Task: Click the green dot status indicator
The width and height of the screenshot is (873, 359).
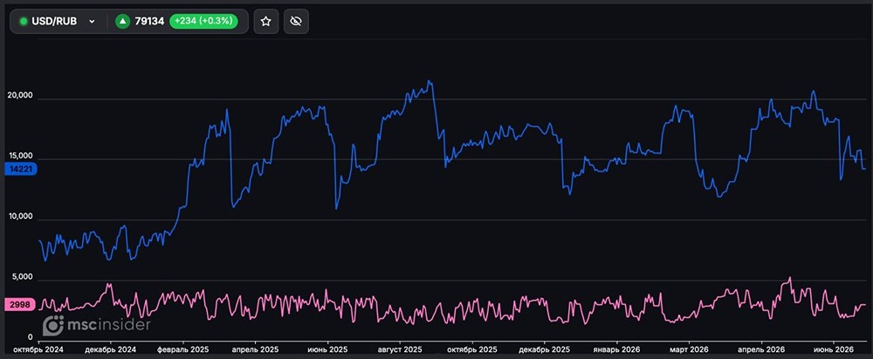Action: (24, 22)
